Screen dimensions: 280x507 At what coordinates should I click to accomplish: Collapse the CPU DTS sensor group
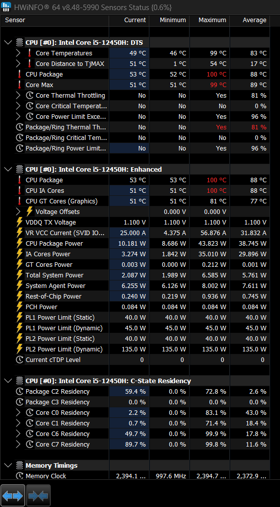tap(9, 43)
